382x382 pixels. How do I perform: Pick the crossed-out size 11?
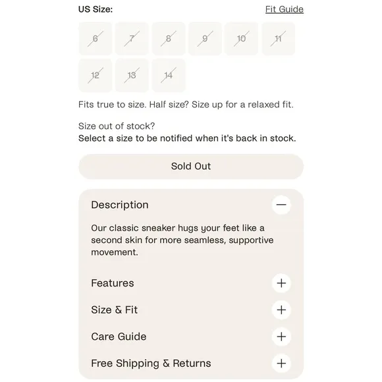click(x=278, y=38)
